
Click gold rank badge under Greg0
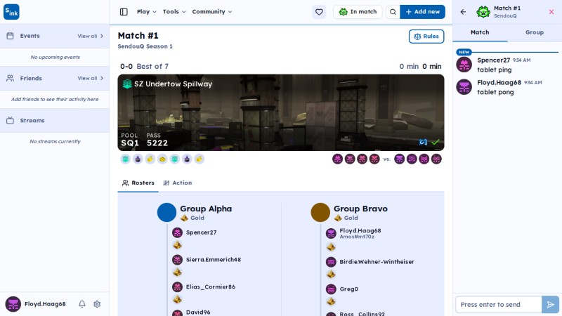point(331,302)
